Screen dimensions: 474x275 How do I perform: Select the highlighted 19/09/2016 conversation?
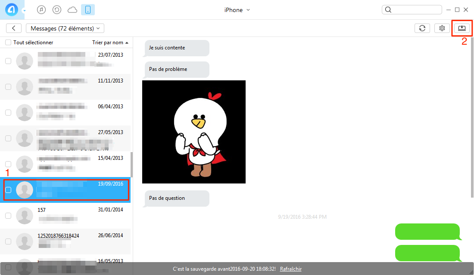(x=65, y=190)
